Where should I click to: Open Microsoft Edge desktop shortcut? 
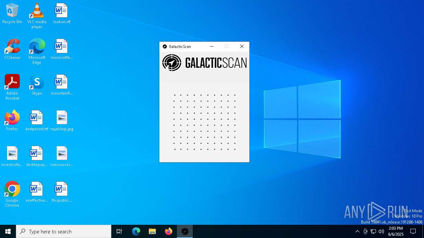click(37, 52)
